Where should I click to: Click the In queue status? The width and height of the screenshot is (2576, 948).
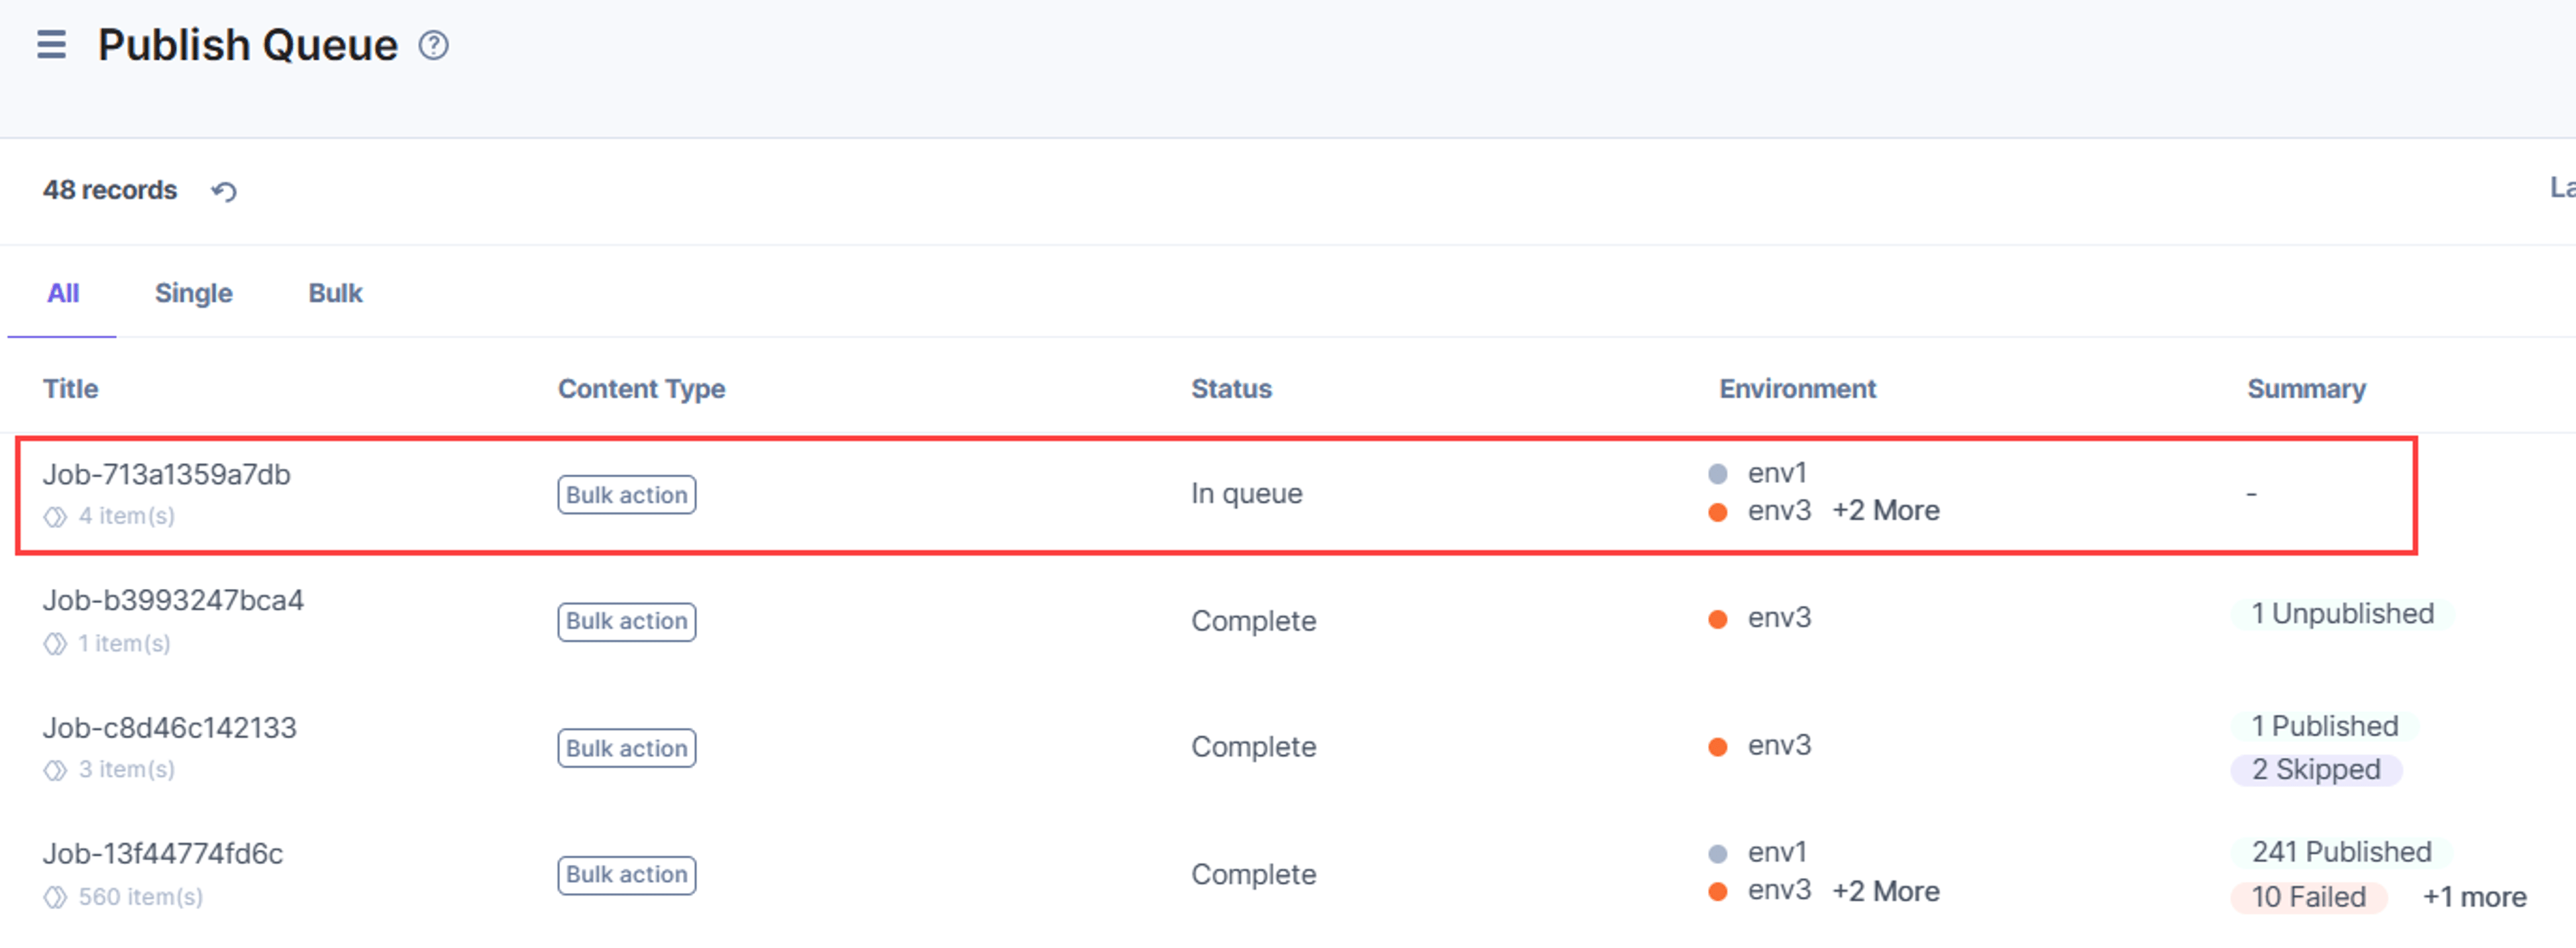pyautogui.click(x=1246, y=494)
